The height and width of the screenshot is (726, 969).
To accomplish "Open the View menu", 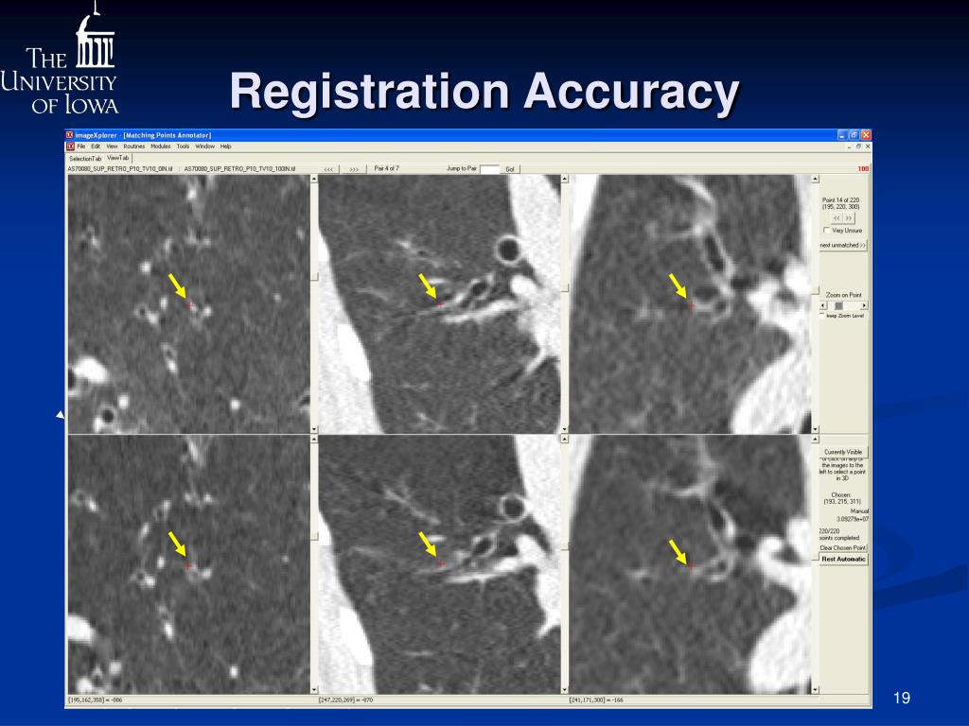I will pyautogui.click(x=112, y=147).
